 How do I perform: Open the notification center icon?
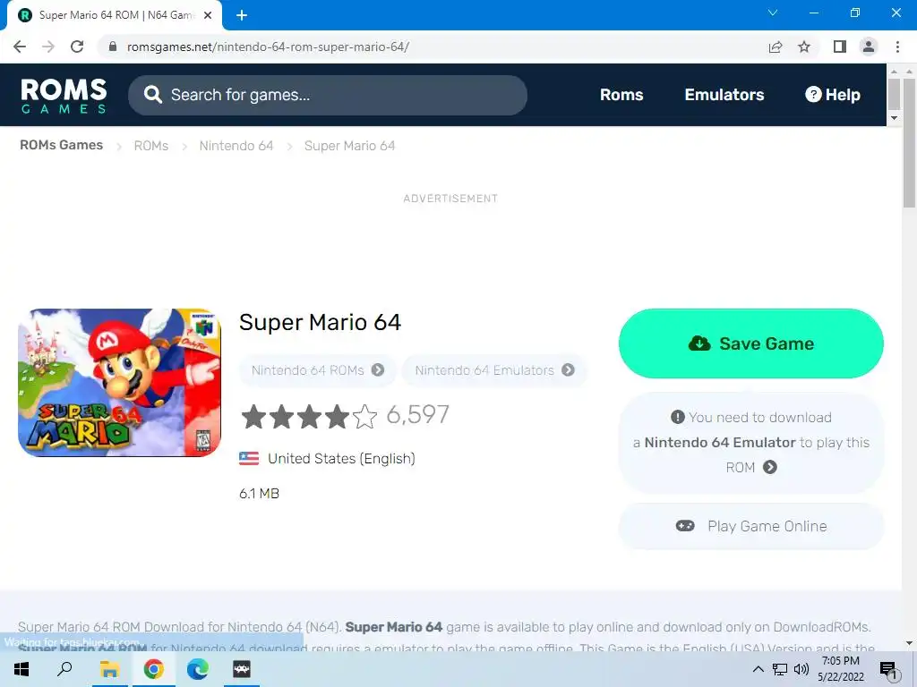(x=888, y=669)
